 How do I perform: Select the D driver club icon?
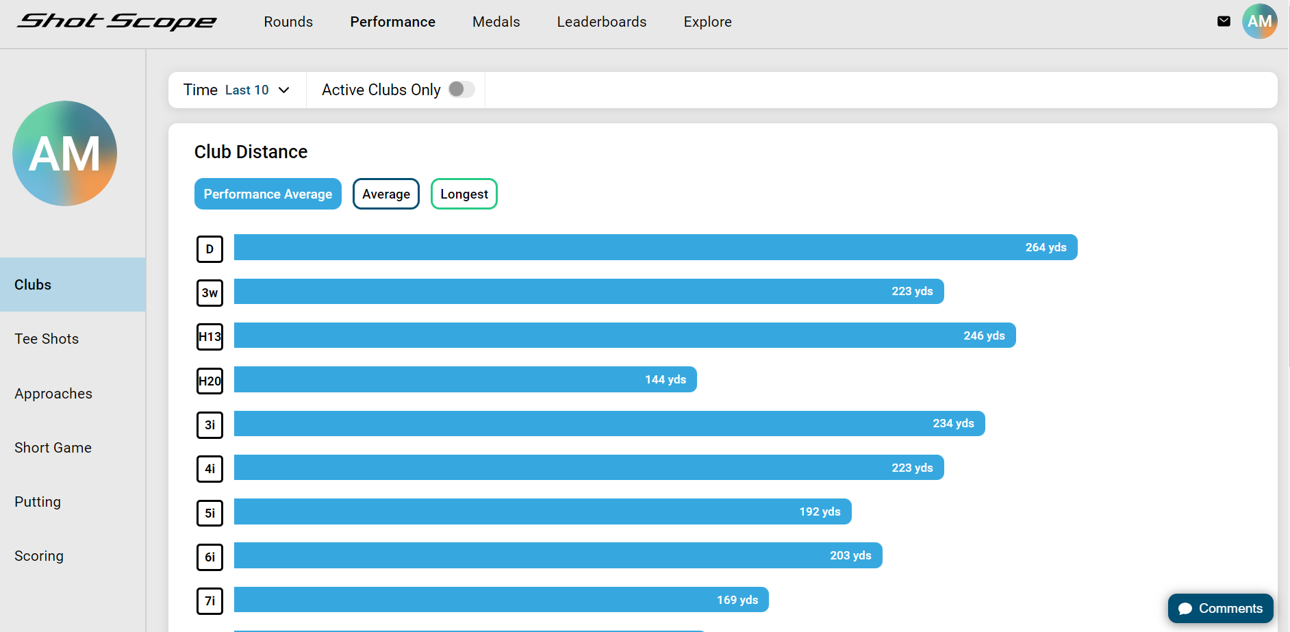click(x=210, y=249)
